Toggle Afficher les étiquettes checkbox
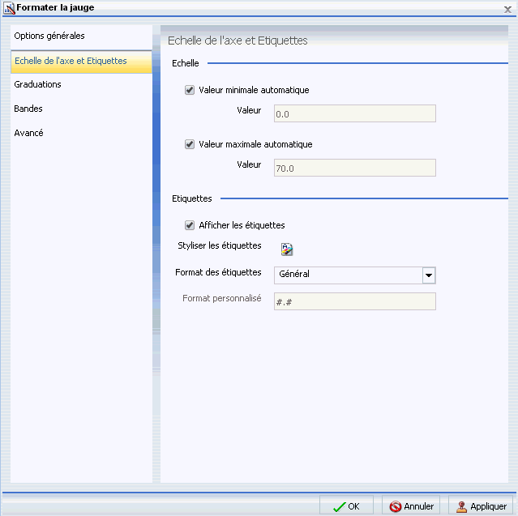Viewport: 518px width, 516px height. 190,225
